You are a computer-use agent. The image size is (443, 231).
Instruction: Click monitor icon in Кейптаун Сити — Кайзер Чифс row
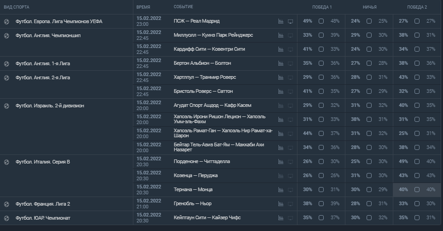tap(290, 218)
